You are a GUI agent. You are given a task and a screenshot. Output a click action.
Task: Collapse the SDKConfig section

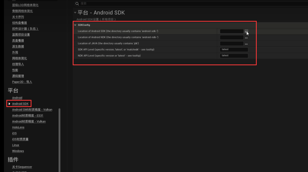tap(75, 25)
